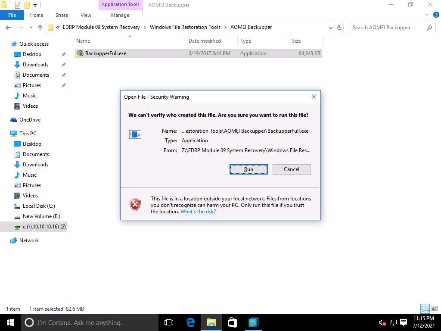
Task: Refresh the current folder view
Action: click(339, 28)
